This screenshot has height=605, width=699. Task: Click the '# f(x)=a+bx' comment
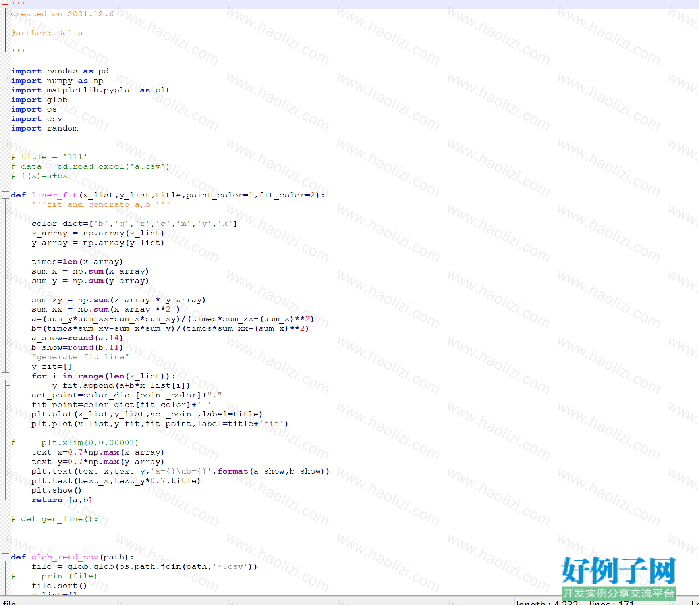[39, 176]
